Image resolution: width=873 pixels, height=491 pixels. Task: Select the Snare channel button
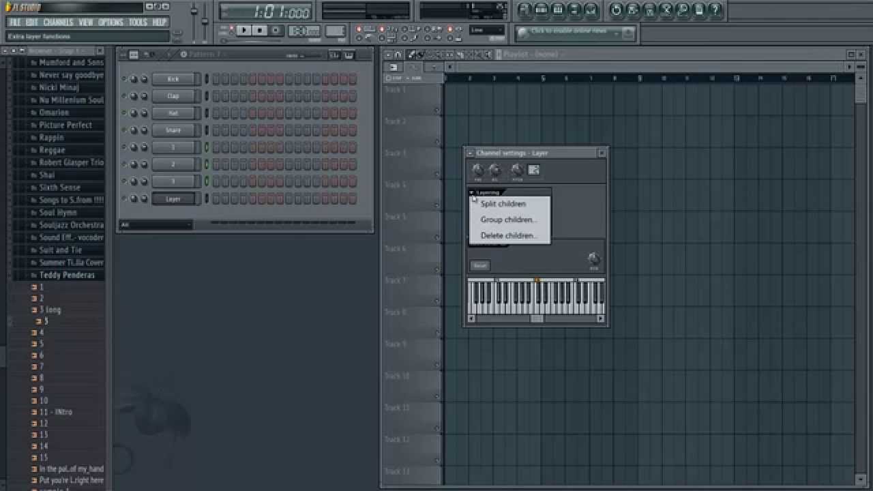tap(173, 130)
